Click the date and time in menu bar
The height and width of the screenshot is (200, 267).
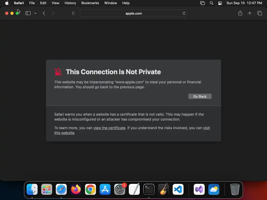point(244,3)
